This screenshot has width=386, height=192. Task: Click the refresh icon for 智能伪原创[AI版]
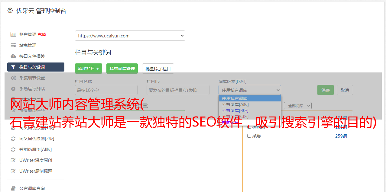pos(13,149)
